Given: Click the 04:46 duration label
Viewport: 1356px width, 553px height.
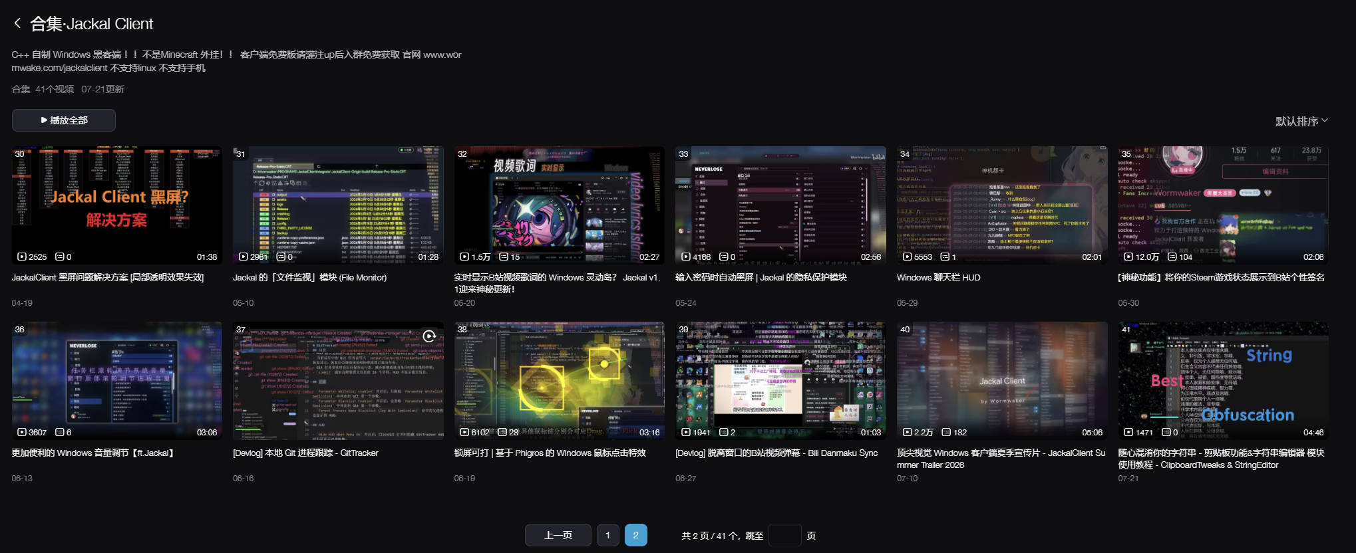Looking at the screenshot, I should [x=1313, y=432].
